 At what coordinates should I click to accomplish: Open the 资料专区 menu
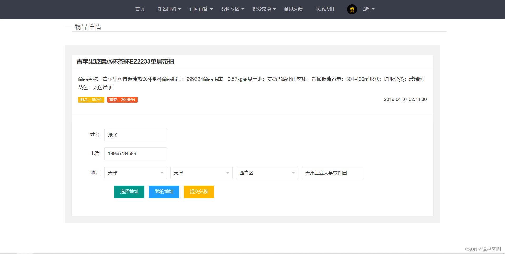[232, 9]
